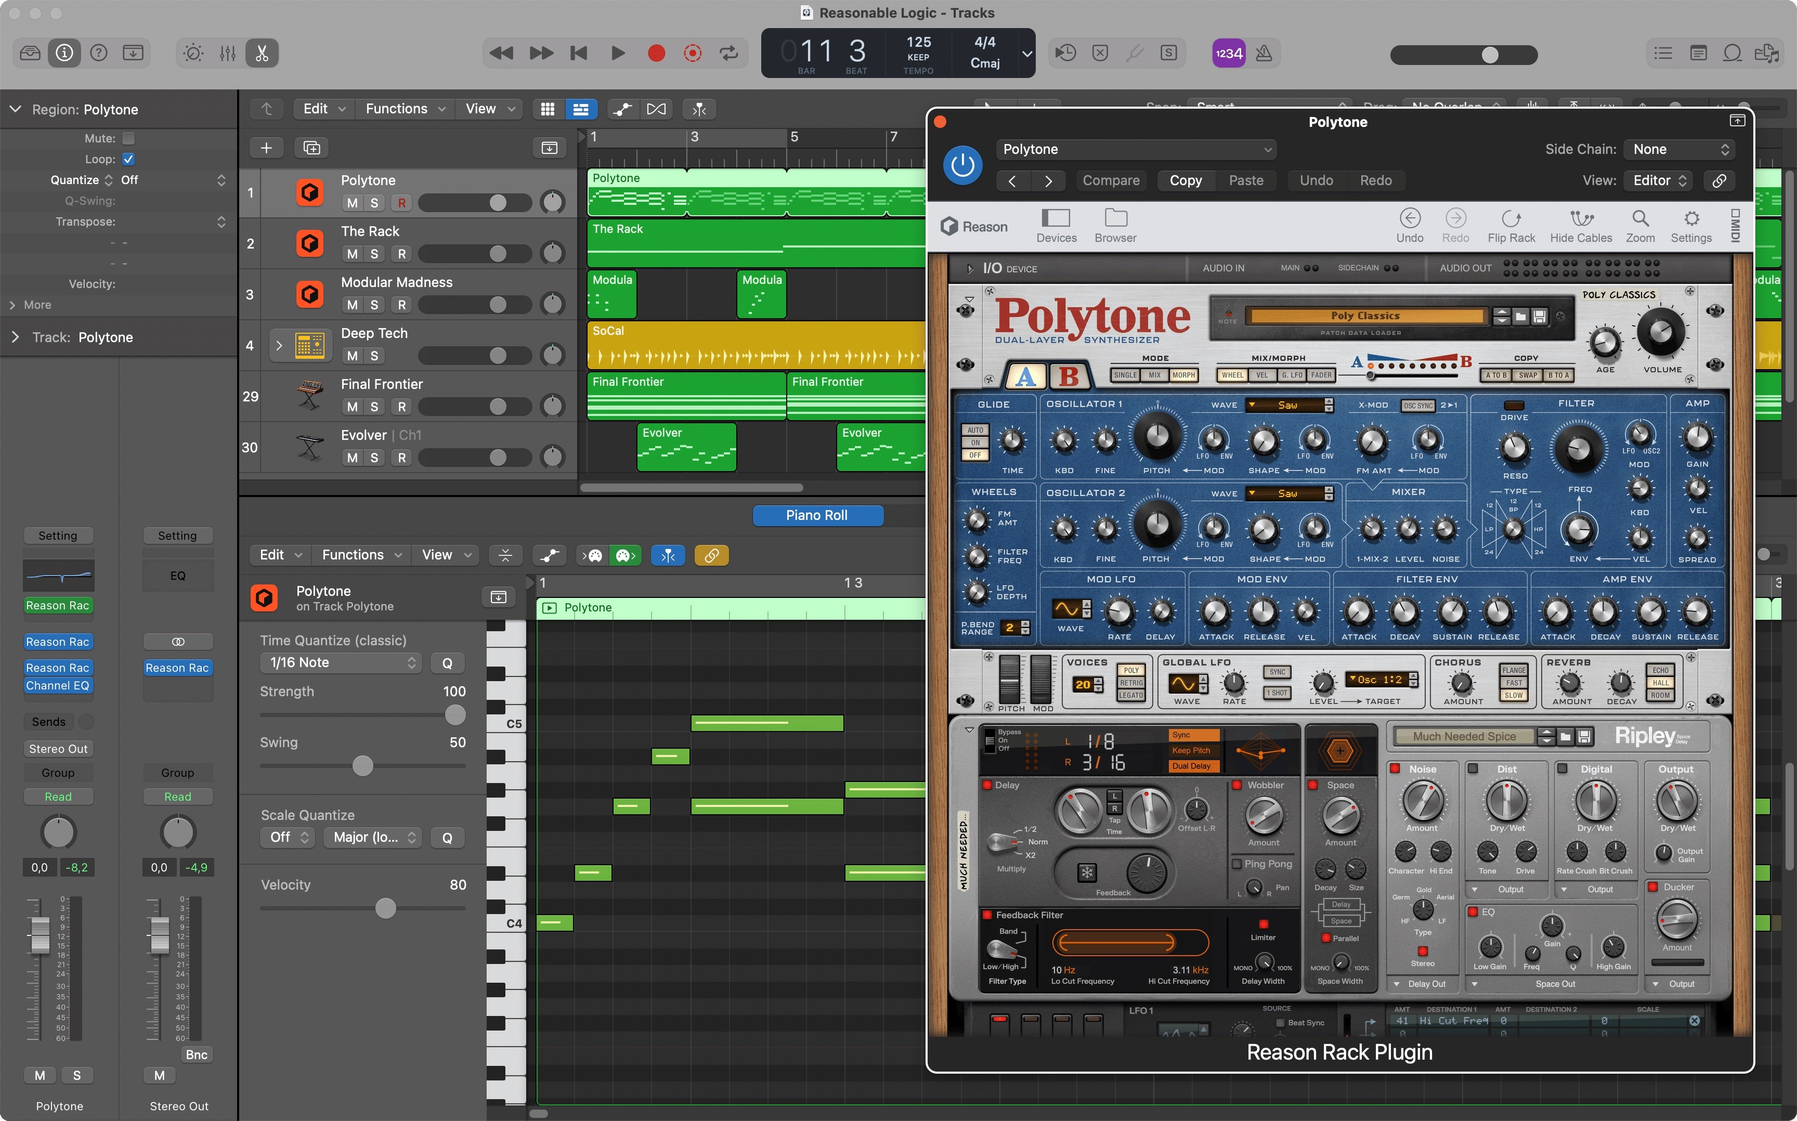Open Piano Roll Functions menu
1797x1121 pixels.
coord(362,555)
